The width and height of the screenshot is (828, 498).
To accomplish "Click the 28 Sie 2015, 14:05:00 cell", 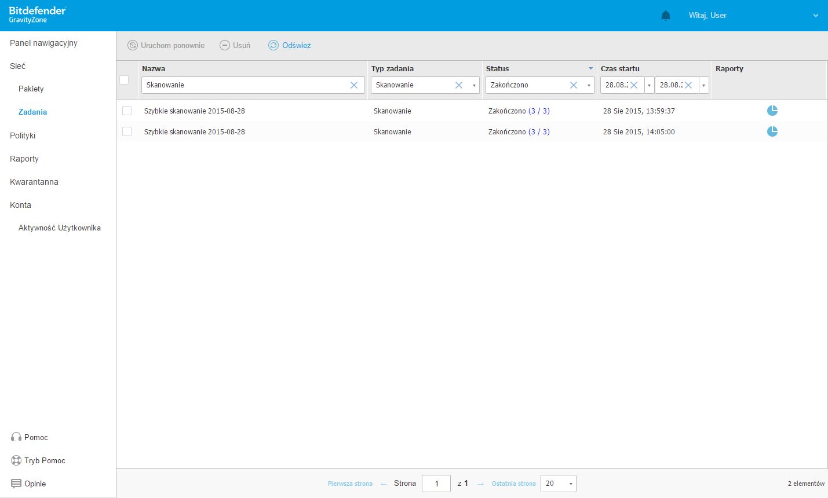I will (x=639, y=131).
